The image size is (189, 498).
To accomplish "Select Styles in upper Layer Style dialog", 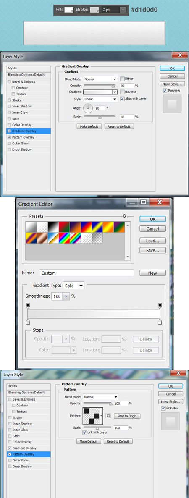I will tap(29, 68).
